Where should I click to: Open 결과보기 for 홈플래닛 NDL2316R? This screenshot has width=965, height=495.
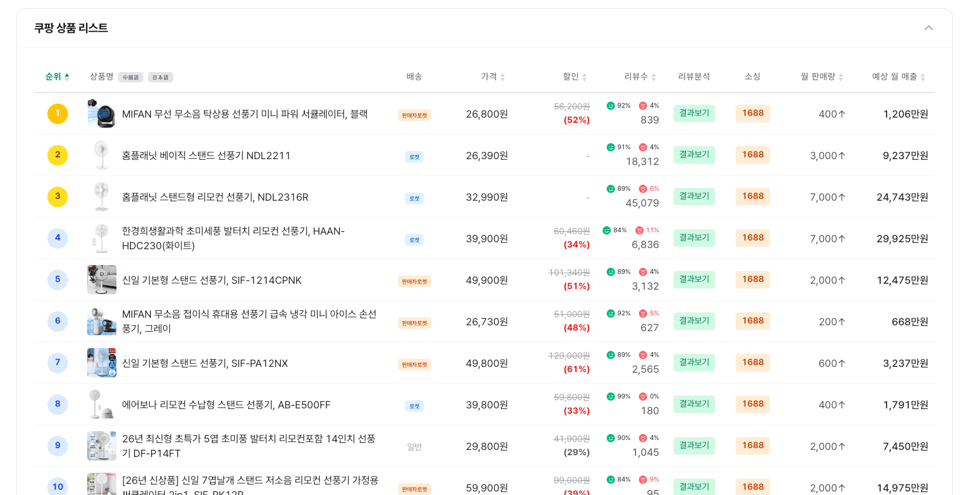(694, 196)
